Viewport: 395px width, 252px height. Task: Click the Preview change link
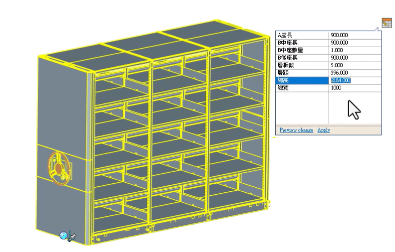pyautogui.click(x=296, y=130)
